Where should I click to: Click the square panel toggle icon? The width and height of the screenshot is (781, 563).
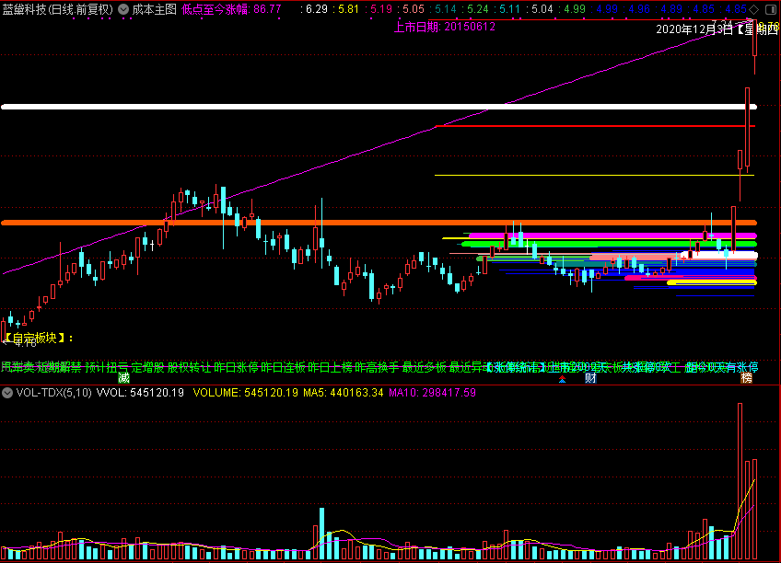point(770,9)
